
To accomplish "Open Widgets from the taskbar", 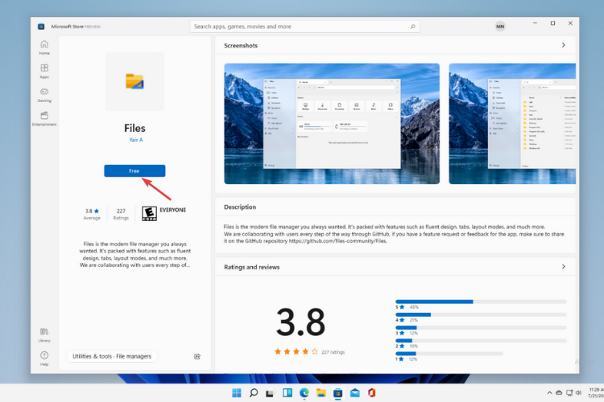I will pyautogui.click(x=287, y=393).
